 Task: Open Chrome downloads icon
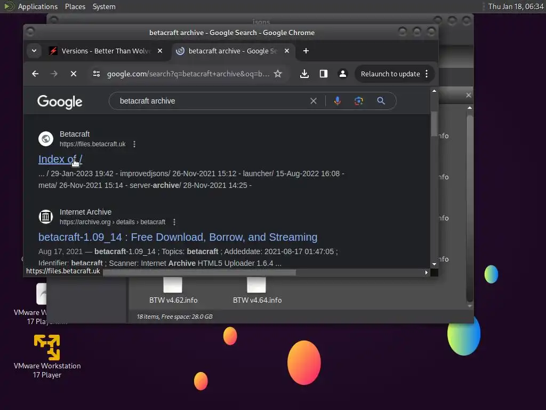pos(304,74)
